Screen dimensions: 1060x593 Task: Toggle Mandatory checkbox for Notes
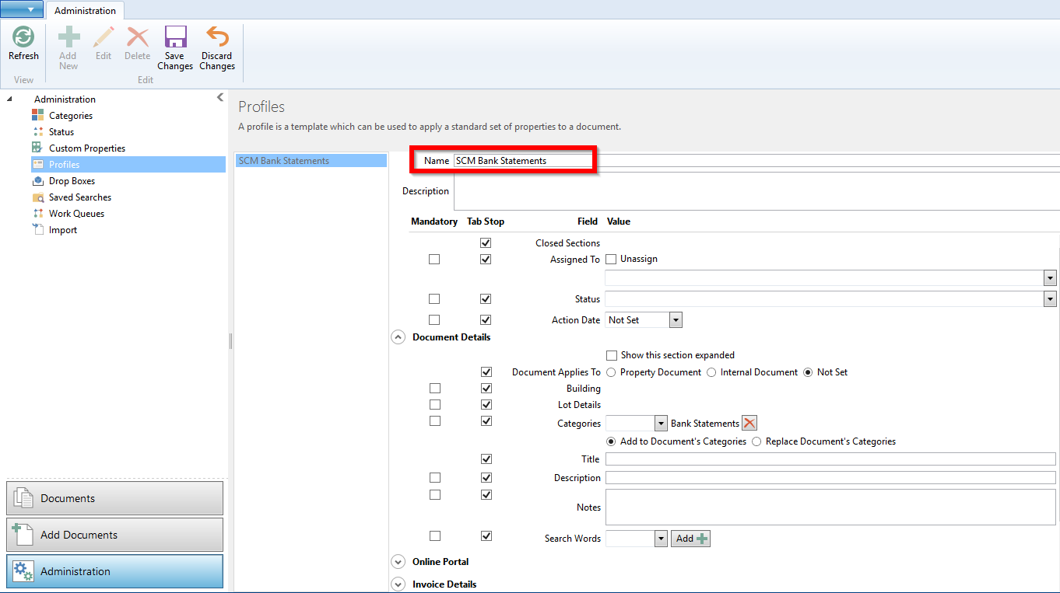pyautogui.click(x=435, y=494)
